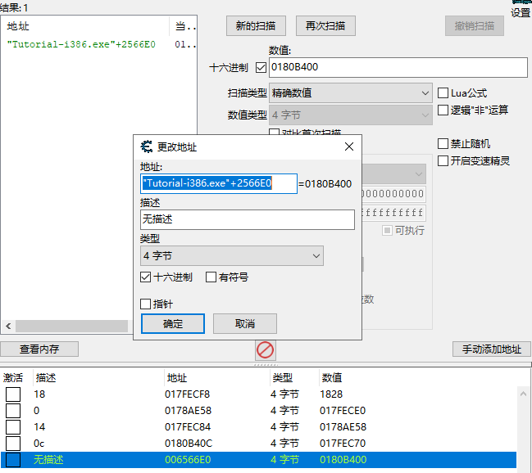This screenshot has width=532, height=473.
Task: Click description cell 0c
Action: pos(39,444)
